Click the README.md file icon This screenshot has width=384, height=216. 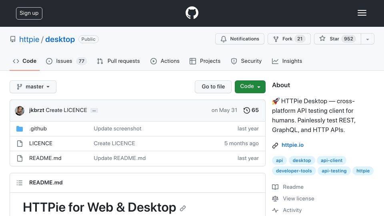tap(20, 158)
